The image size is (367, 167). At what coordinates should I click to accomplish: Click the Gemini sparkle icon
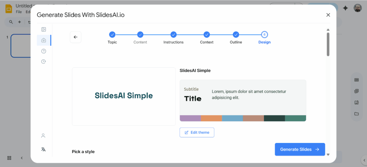tap(345, 8)
